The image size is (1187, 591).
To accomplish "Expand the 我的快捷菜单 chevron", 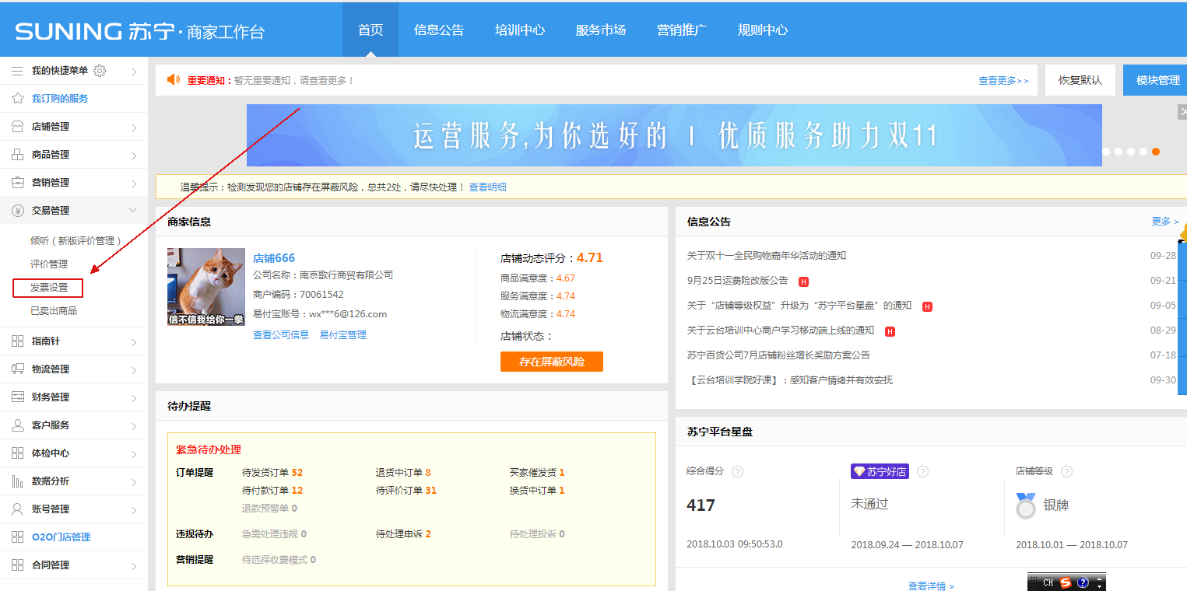I will [x=134, y=72].
